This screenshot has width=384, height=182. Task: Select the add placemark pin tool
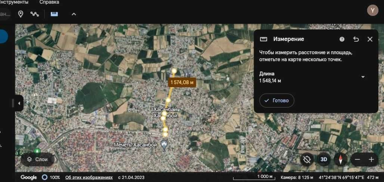(x=21, y=14)
